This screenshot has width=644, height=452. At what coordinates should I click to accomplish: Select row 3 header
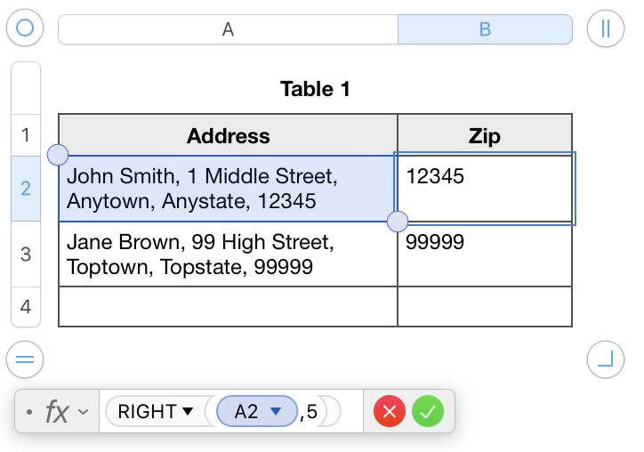point(26,254)
